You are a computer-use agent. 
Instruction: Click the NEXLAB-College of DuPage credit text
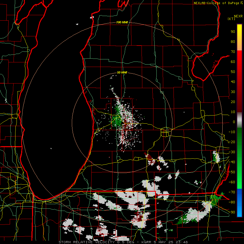[216, 3]
